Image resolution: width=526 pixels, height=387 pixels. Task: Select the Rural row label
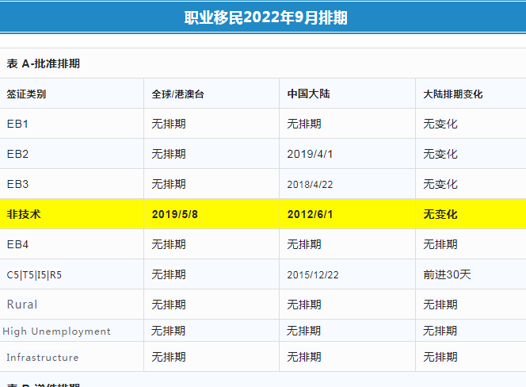(x=22, y=305)
